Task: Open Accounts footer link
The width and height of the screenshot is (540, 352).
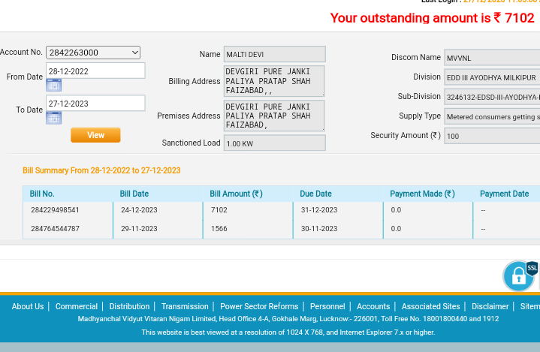Action: [373, 306]
